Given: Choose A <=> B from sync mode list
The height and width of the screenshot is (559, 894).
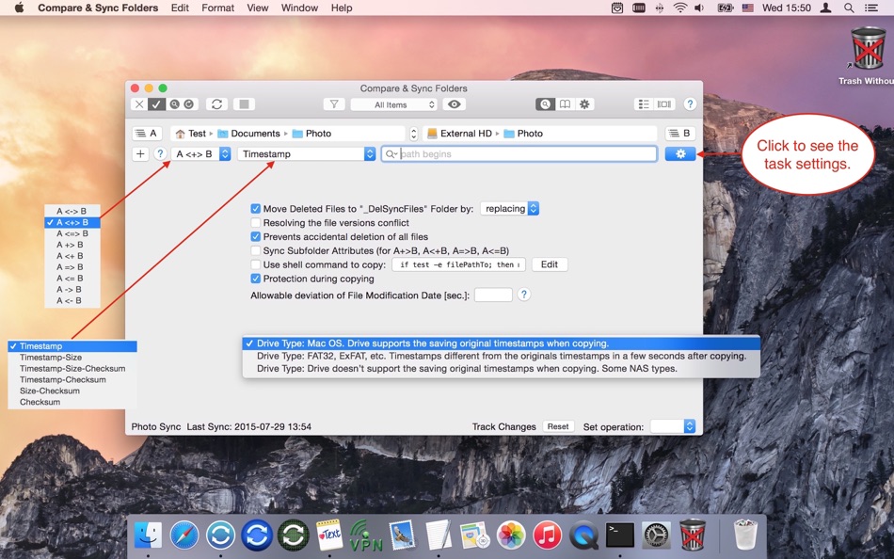Looking at the screenshot, I should [x=72, y=233].
